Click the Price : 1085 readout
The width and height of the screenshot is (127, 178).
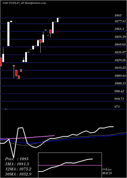tap(17, 159)
